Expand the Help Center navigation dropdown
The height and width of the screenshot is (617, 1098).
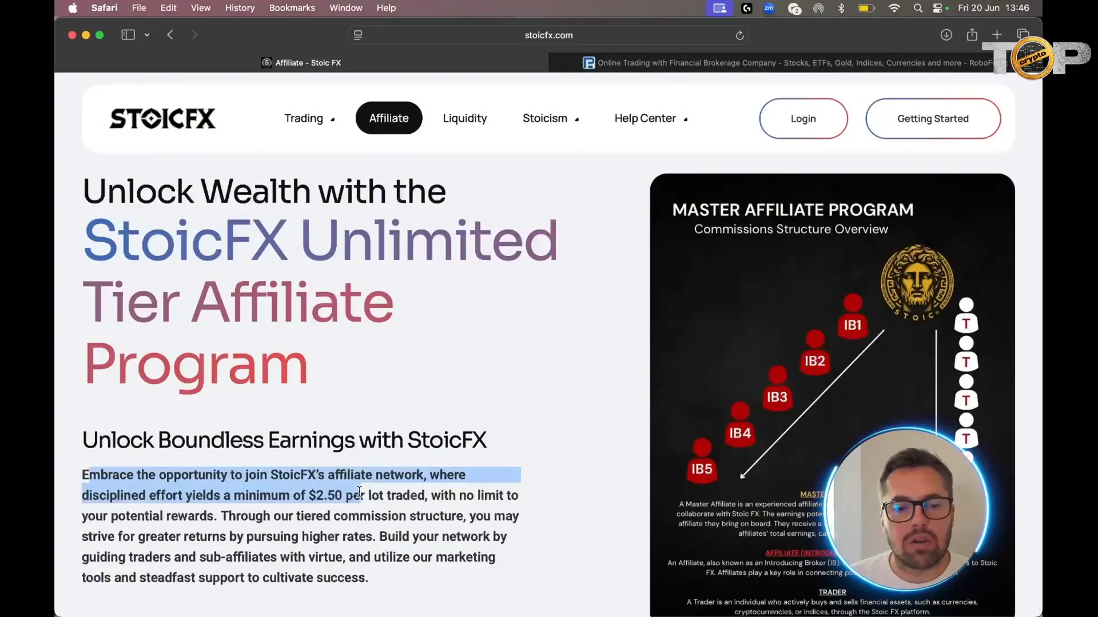[651, 118]
